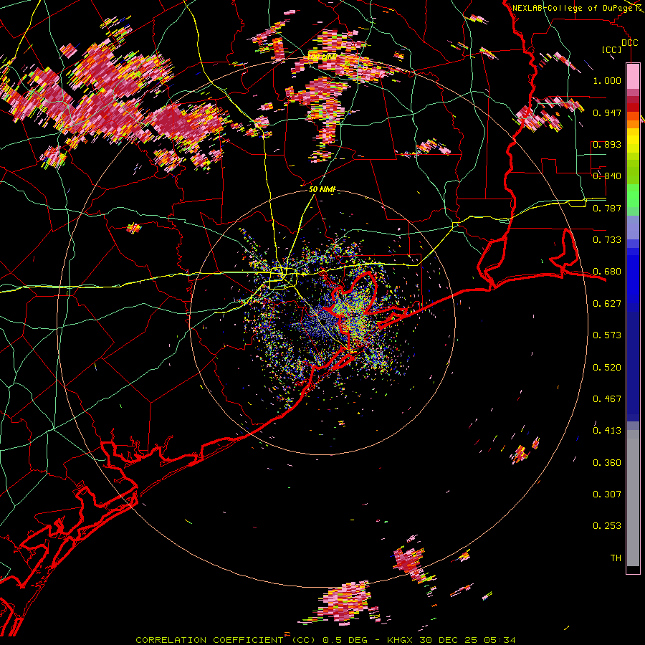Click the 100 NMI range ring label
Screen dimensions: 645x645
pos(322,56)
